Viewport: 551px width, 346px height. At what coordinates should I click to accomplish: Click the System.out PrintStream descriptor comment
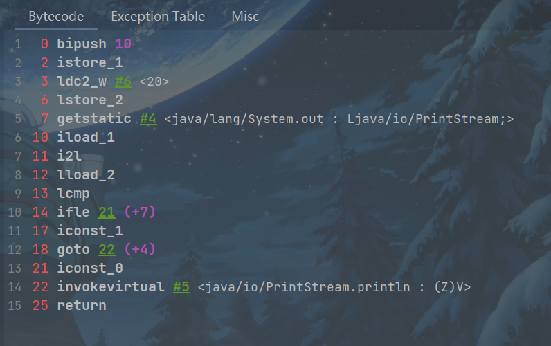pyautogui.click(x=339, y=119)
